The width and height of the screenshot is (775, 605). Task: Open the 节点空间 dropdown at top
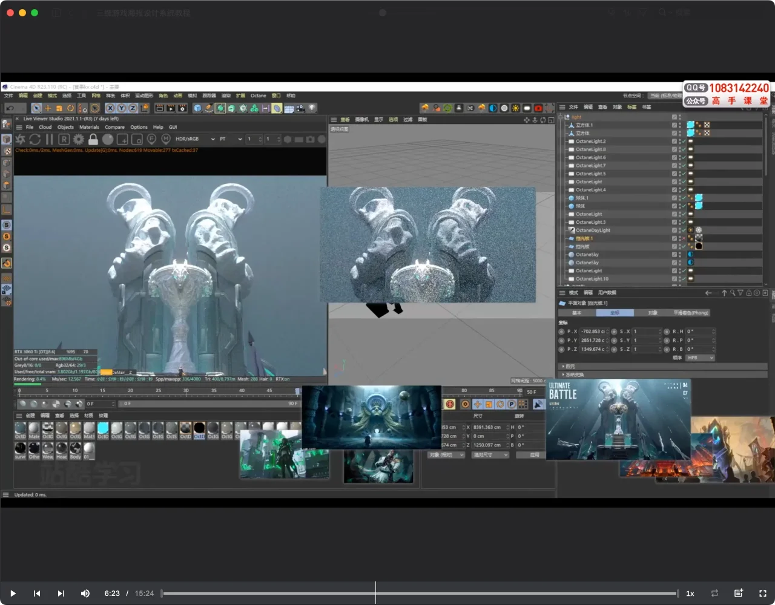[x=665, y=96]
